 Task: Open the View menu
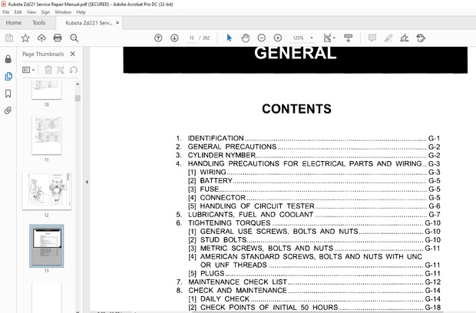pos(31,12)
